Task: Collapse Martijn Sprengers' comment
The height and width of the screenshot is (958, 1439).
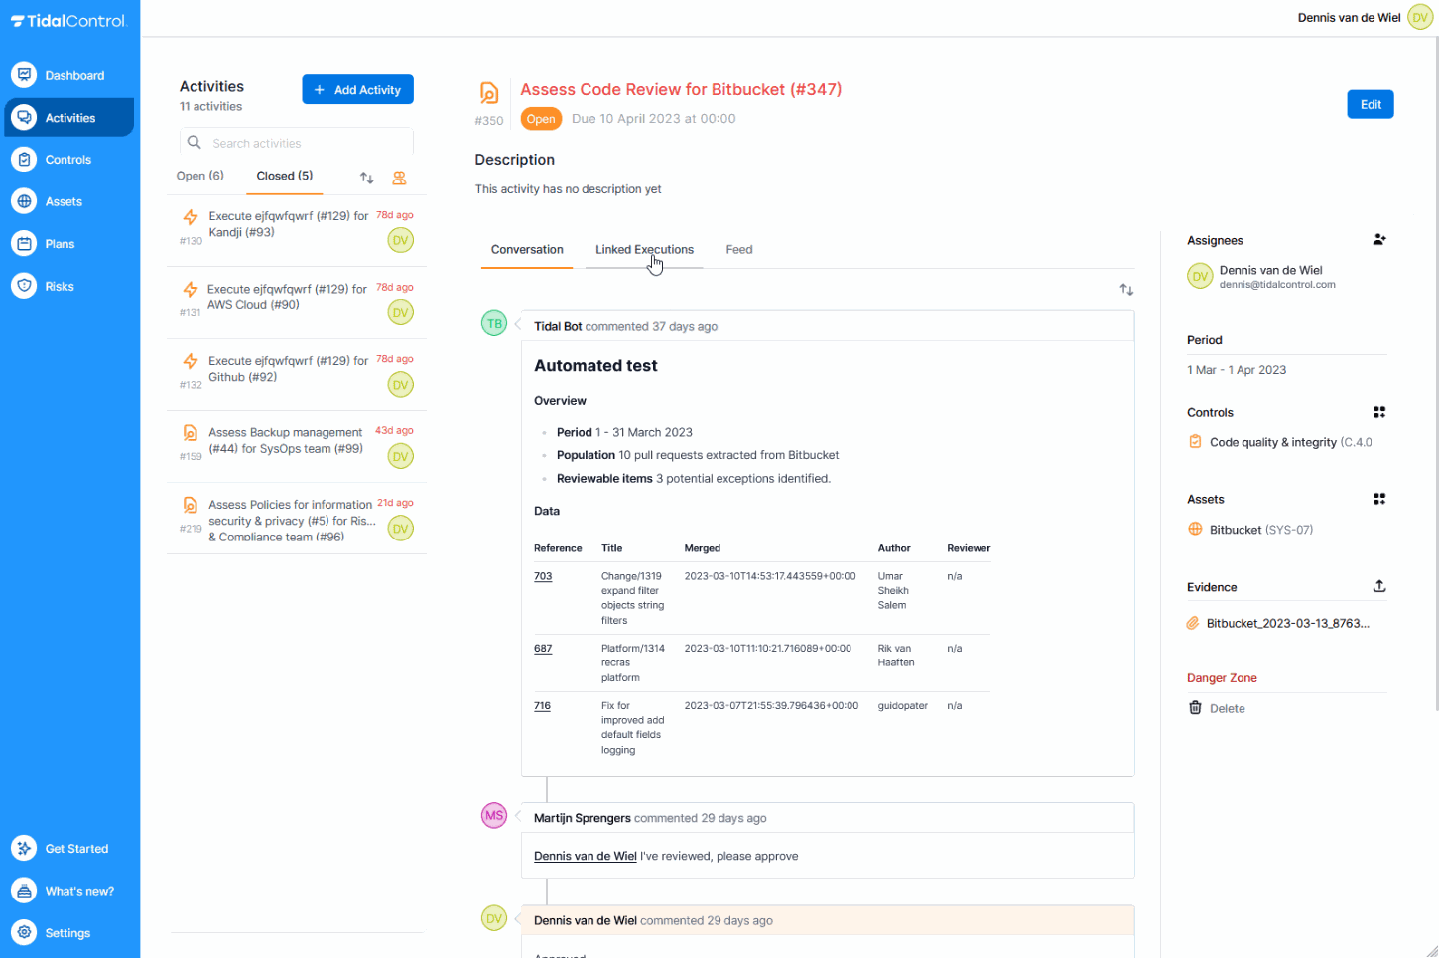Action: pyautogui.click(x=517, y=815)
